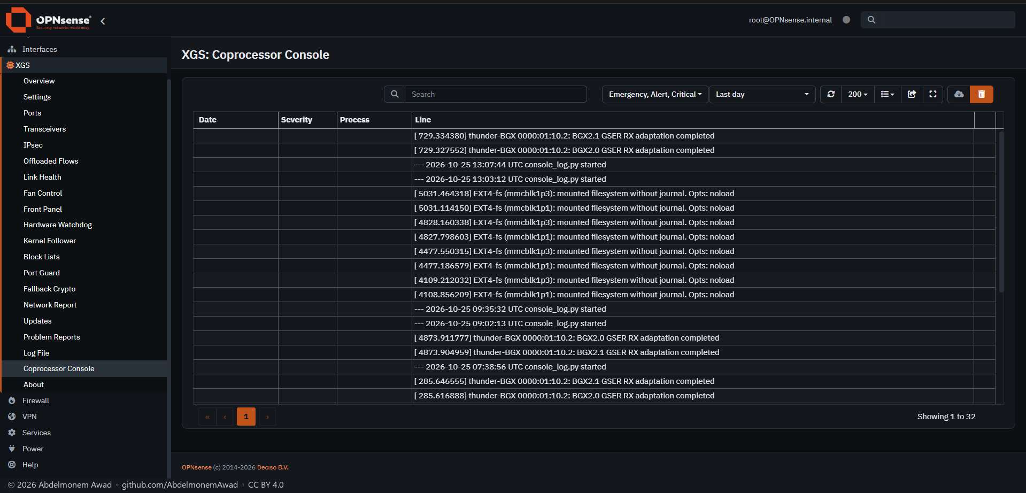Open the Help menu section
The width and height of the screenshot is (1026, 493).
[83, 465]
